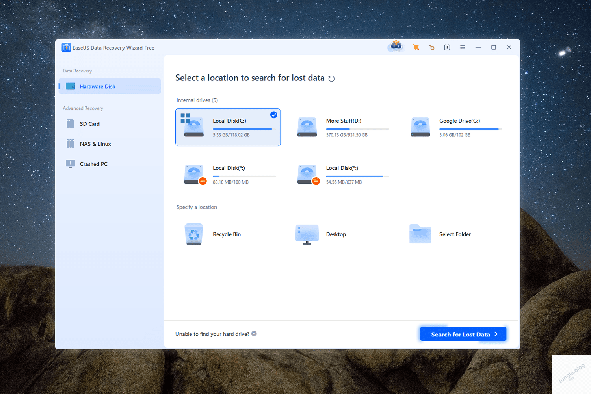Open the shopping cart upgrade icon

click(x=416, y=47)
